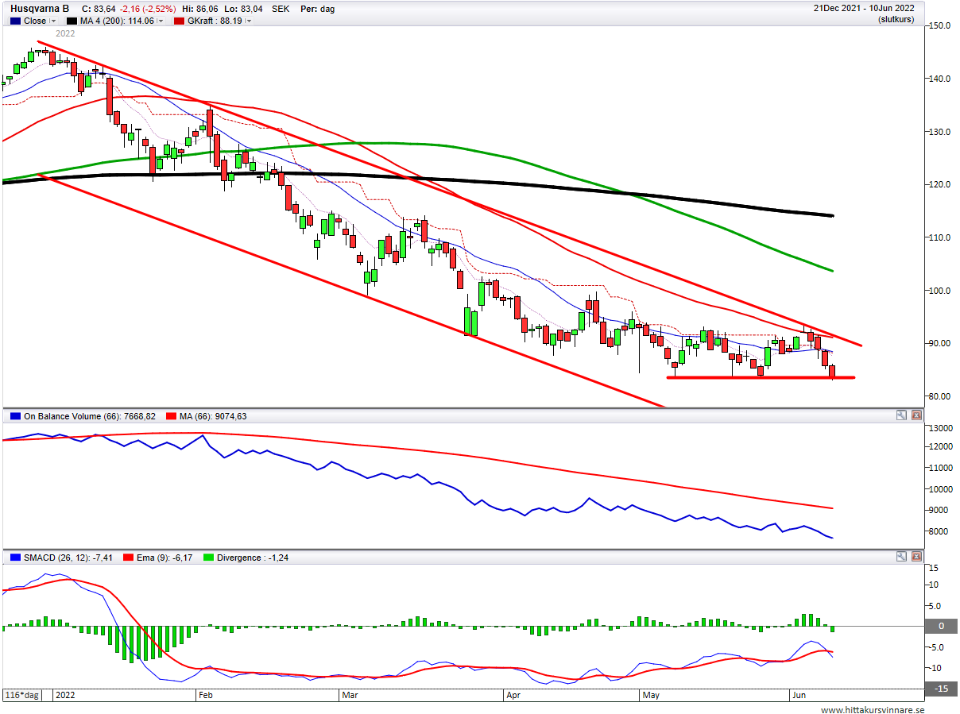Click the MA 4 (200): 114.06 label
This screenshot has width=960, height=714.
[117, 21]
